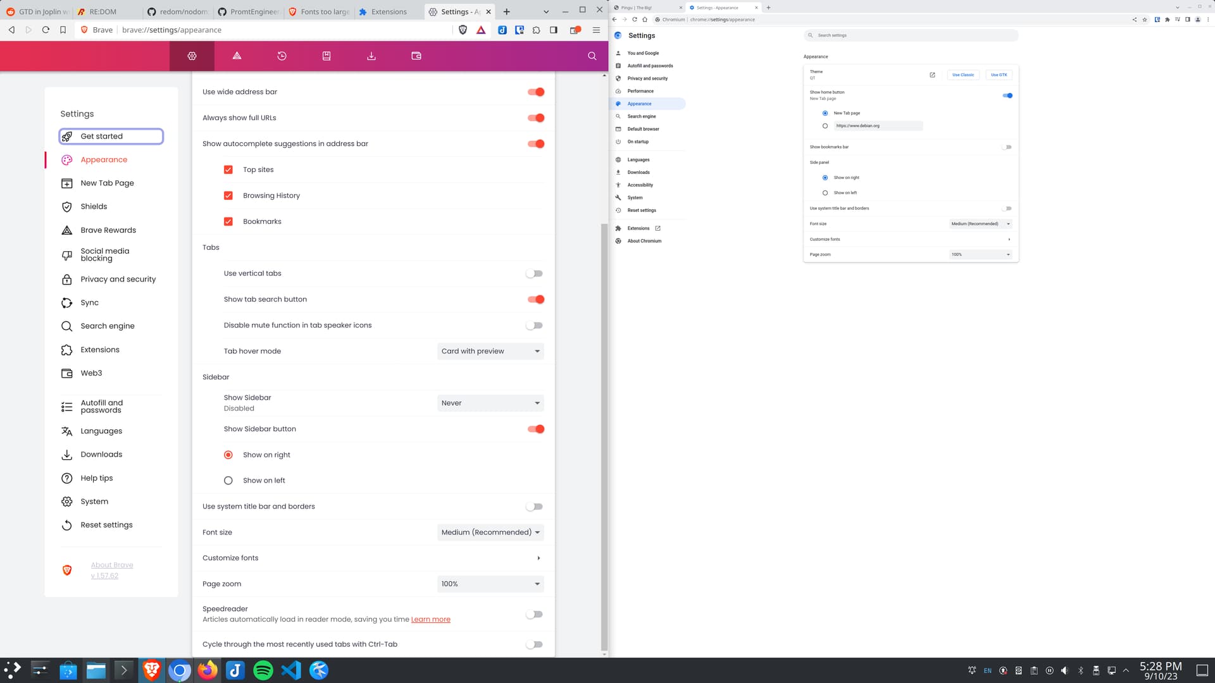Click Chromium's Search settings field
1215x683 pixels.
911,35
